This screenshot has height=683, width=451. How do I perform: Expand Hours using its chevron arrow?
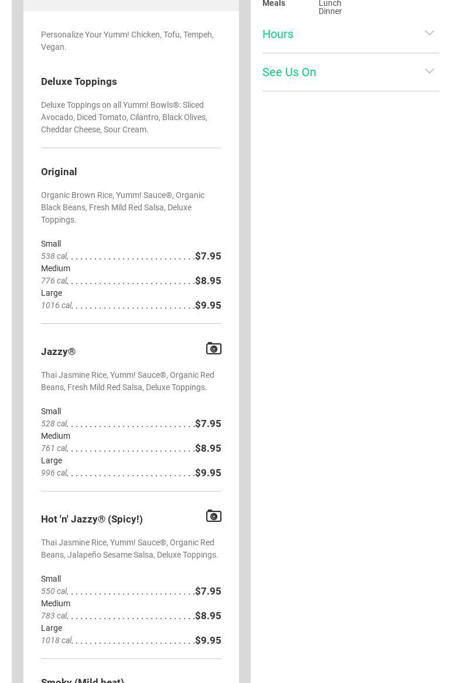click(x=429, y=33)
